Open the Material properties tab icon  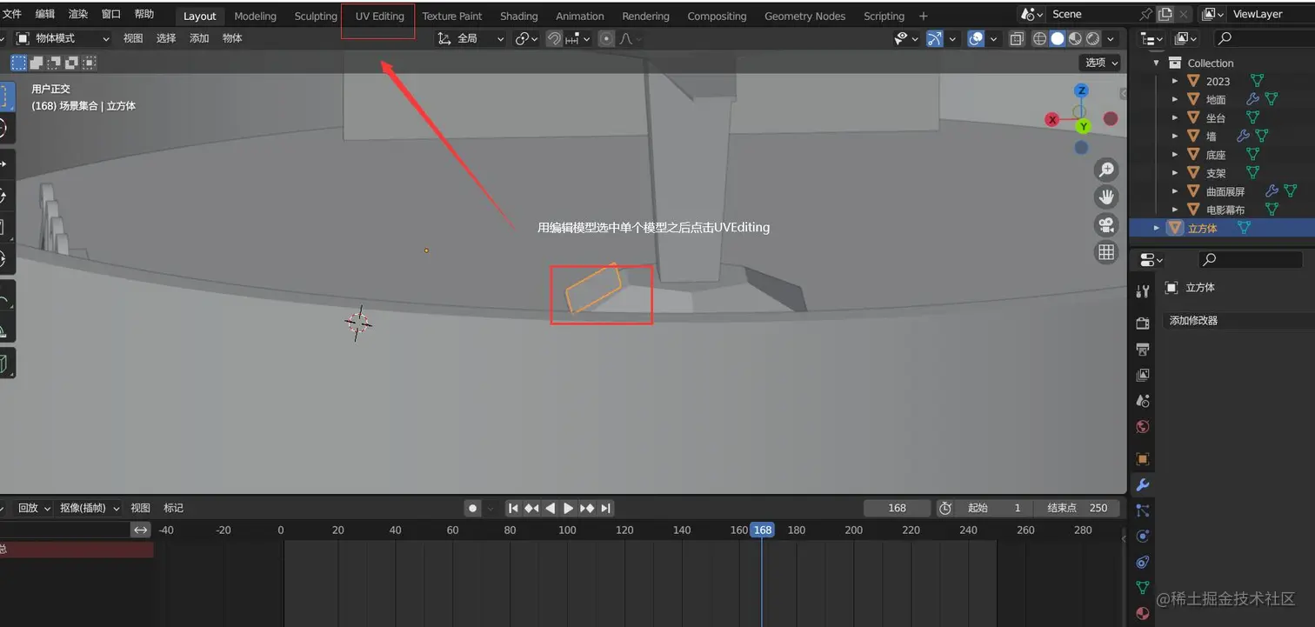(x=1143, y=614)
